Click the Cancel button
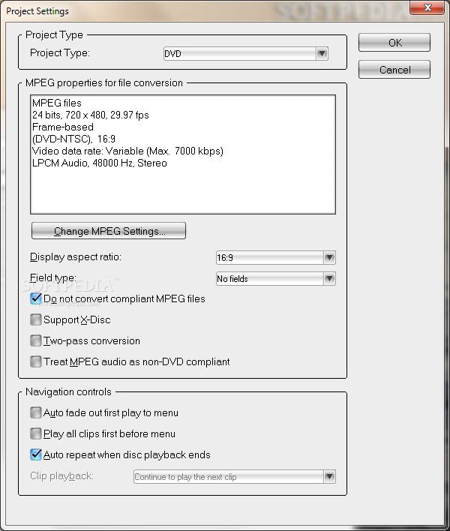The height and width of the screenshot is (531, 450). click(x=394, y=70)
